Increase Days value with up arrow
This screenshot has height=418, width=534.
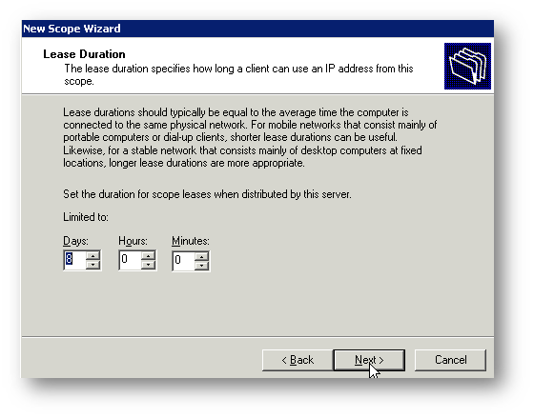(92, 256)
